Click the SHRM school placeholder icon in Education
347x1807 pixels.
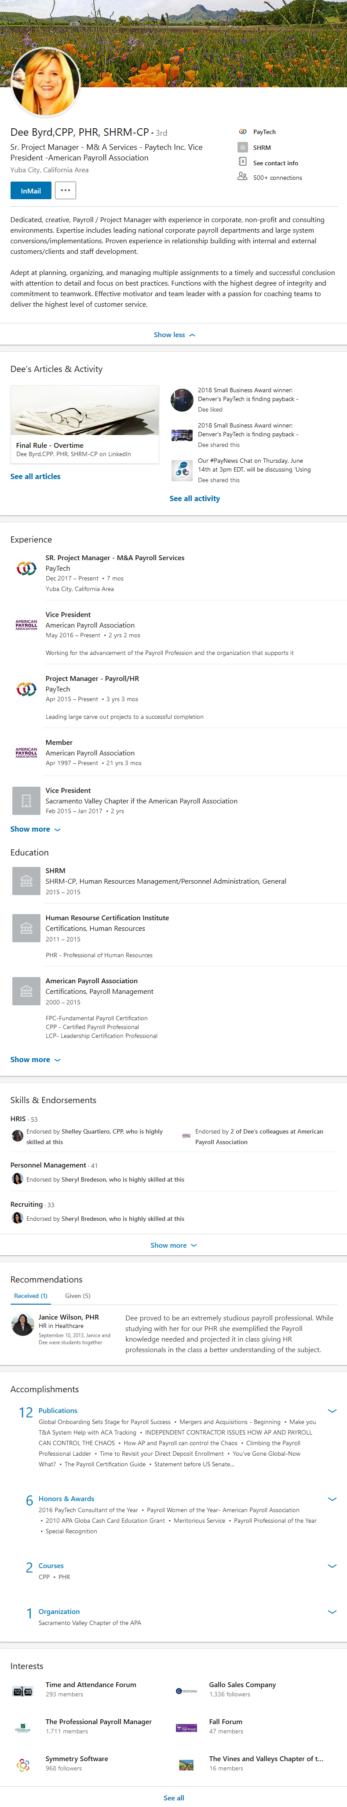pos(26,881)
